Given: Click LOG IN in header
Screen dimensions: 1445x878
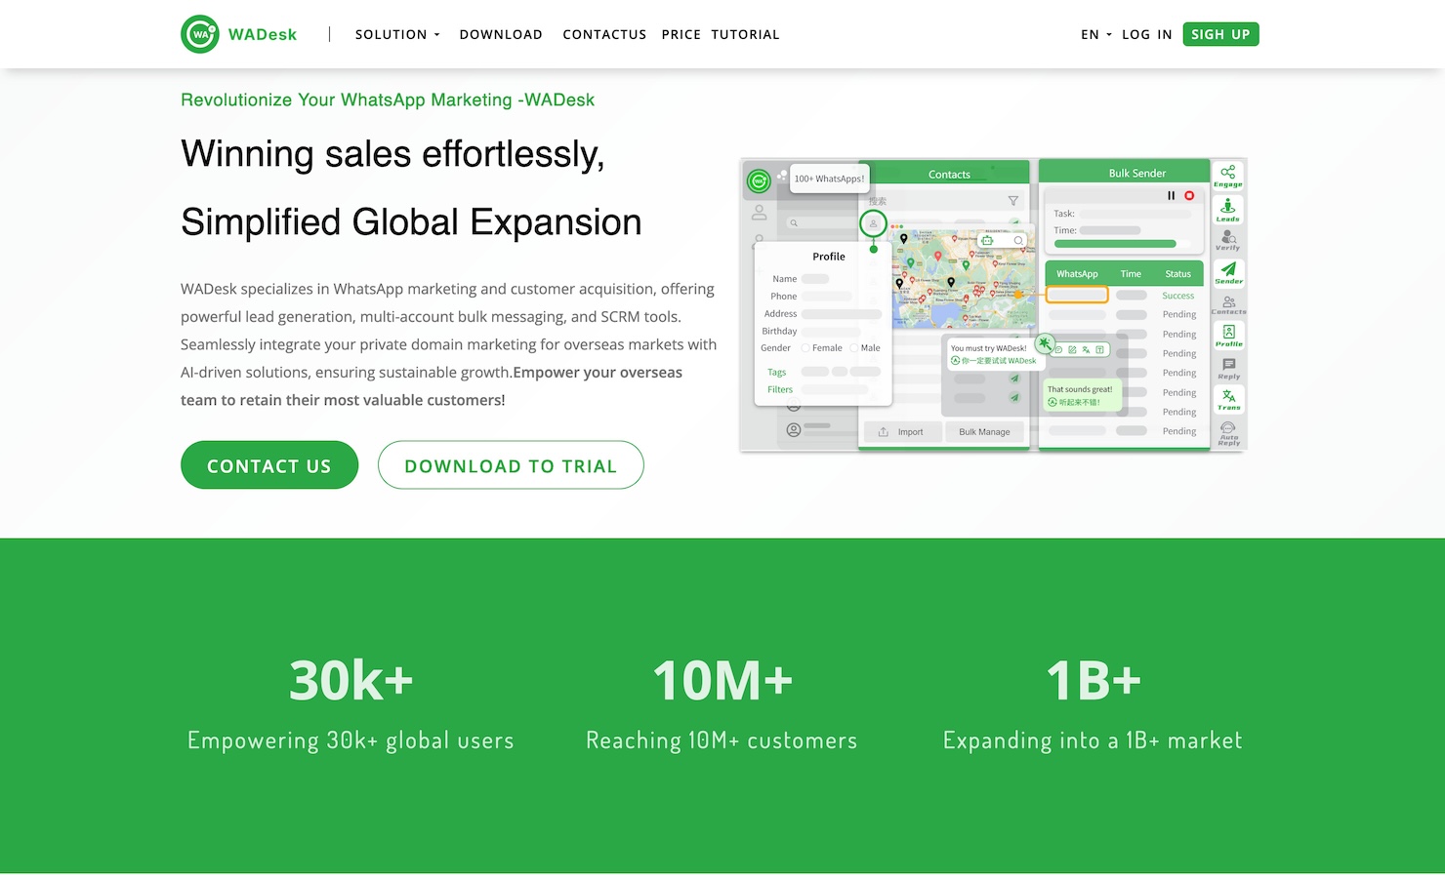Looking at the screenshot, I should [1147, 34].
